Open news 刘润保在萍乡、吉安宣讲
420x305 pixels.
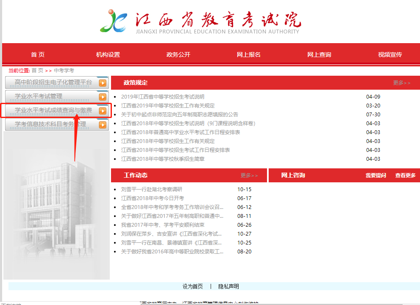coord(171,234)
